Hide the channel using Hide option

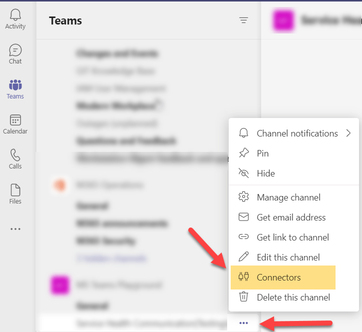[x=266, y=173]
